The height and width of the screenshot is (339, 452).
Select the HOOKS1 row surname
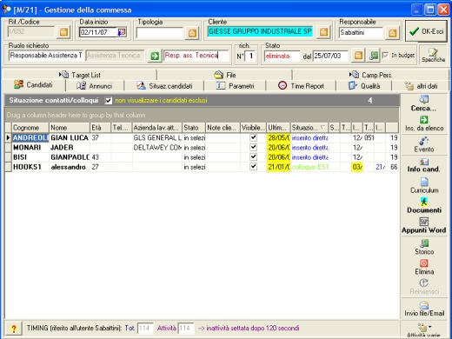(30, 167)
